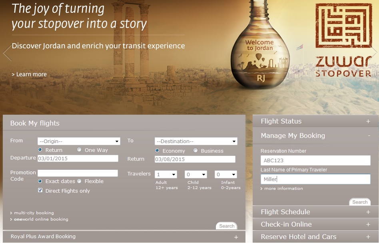Image resolution: width=379 pixels, height=243 pixels.
Task: Go to previous banner slide arrow
Action: pyautogui.click(x=7, y=53)
